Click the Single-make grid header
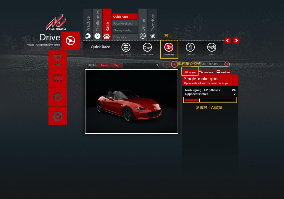Viewport: 284px width, 199px height. (210, 80)
